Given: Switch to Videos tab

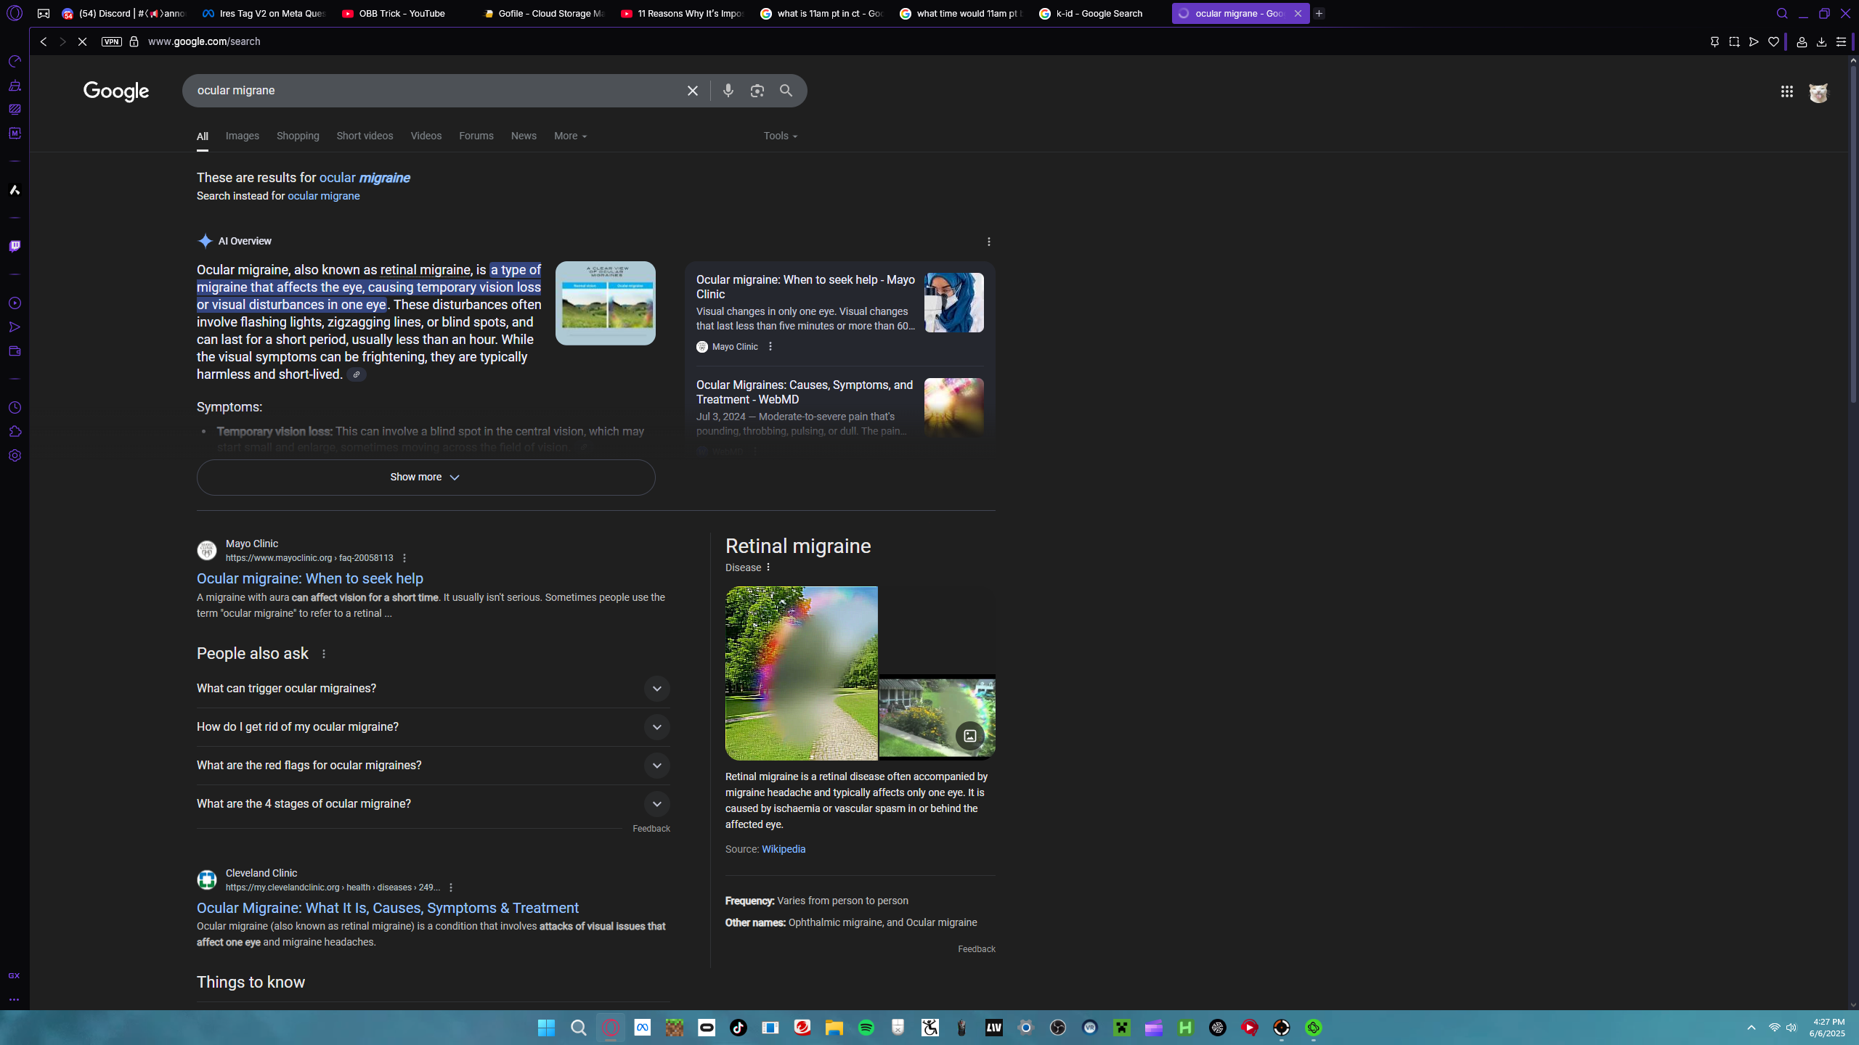Looking at the screenshot, I should (x=426, y=136).
